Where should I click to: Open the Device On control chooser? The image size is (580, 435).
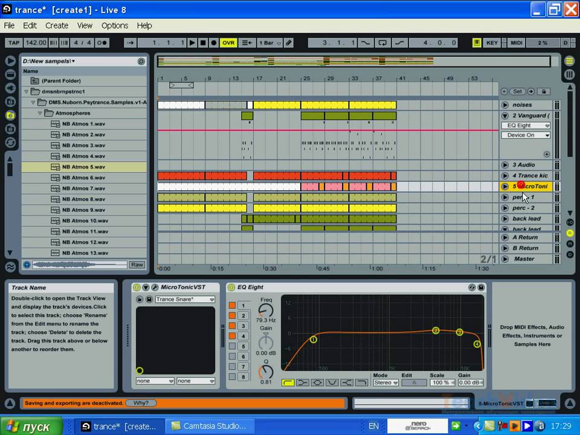click(526, 135)
